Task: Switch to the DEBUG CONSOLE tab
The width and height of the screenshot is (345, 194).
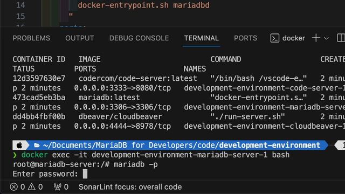Action: [x=139, y=38]
